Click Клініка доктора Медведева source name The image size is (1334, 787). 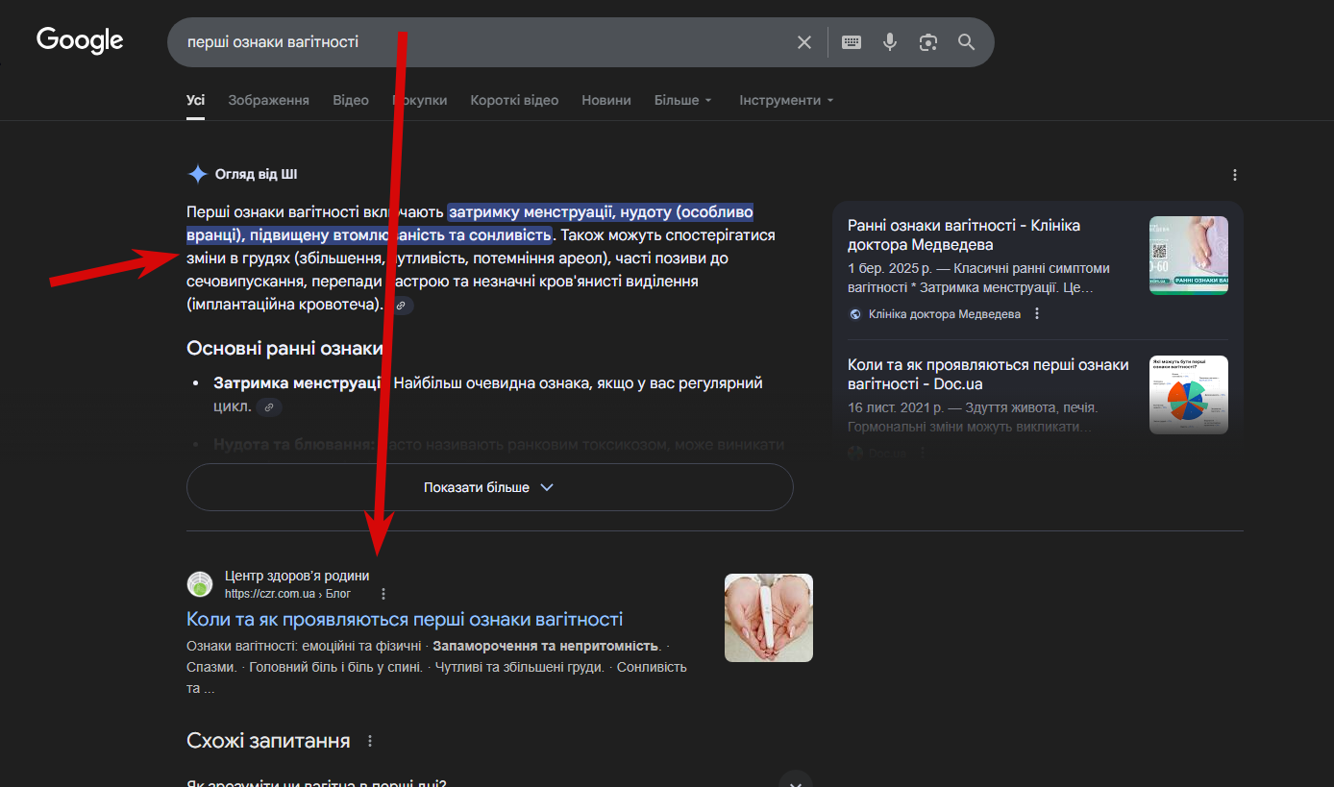pyautogui.click(x=944, y=314)
